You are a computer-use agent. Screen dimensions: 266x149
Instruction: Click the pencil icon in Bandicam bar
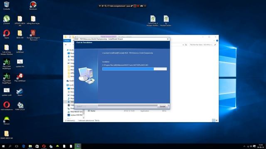(132, 6)
